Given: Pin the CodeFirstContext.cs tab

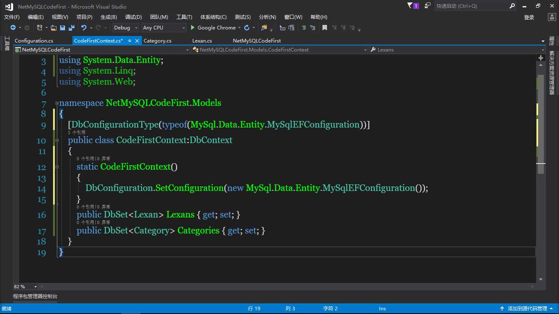Looking at the screenshot, I should tap(129, 40).
